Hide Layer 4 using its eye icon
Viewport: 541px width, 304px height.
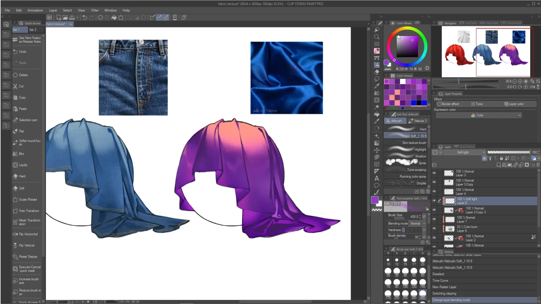pos(434,192)
